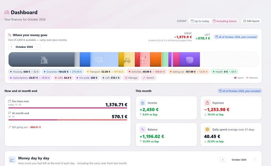The width and height of the screenshot is (271, 166).
Task: Click the activities icon in the red segment
Action: [x=142, y=60]
